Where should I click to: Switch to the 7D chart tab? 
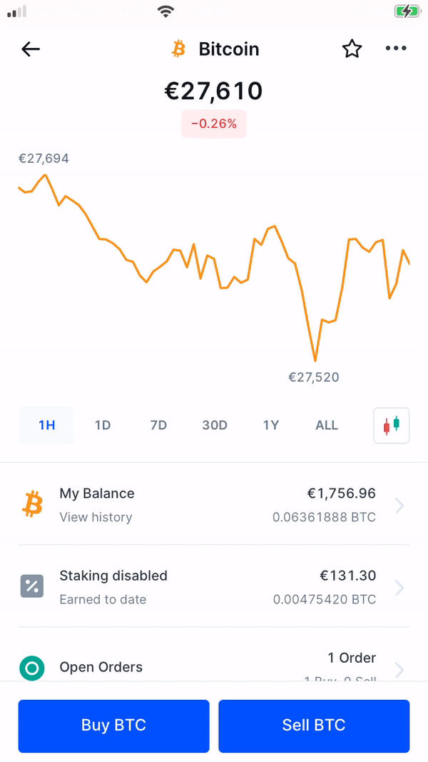[x=158, y=424]
